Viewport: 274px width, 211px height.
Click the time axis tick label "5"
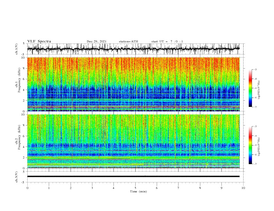point(135,188)
